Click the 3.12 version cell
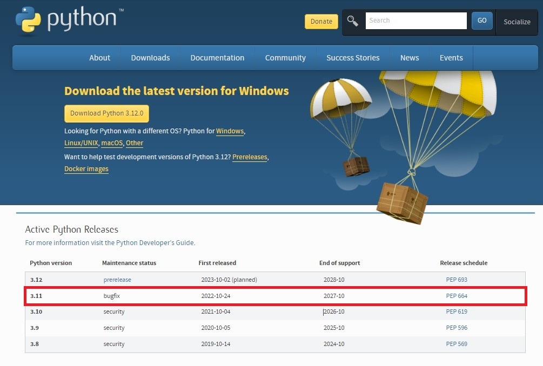 tap(36, 280)
